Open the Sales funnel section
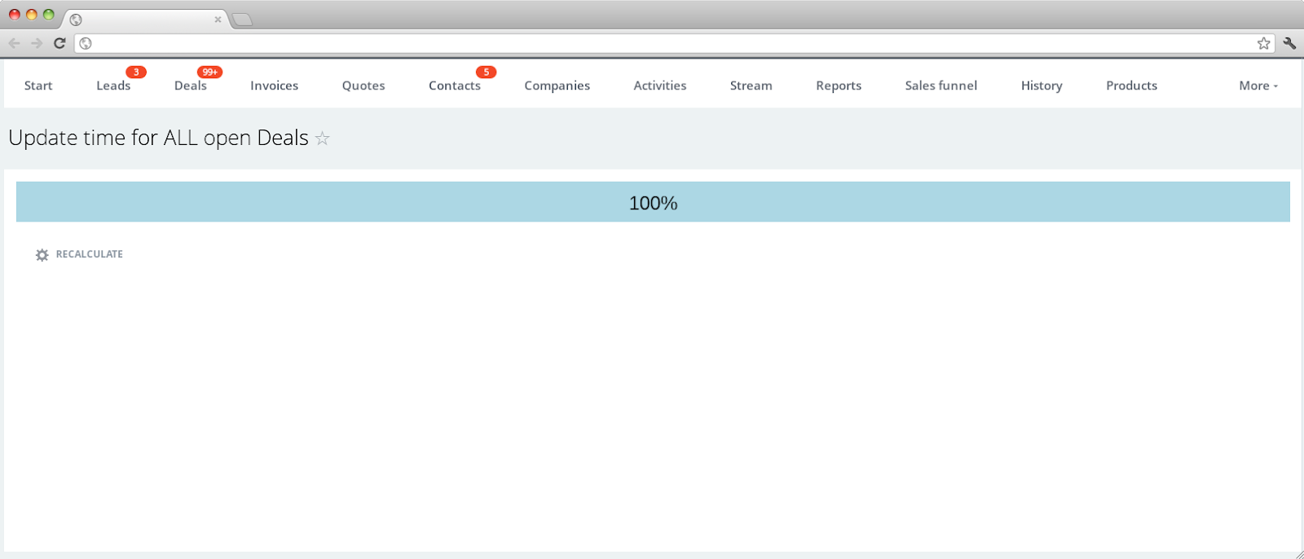The height and width of the screenshot is (559, 1304). pyautogui.click(x=941, y=86)
